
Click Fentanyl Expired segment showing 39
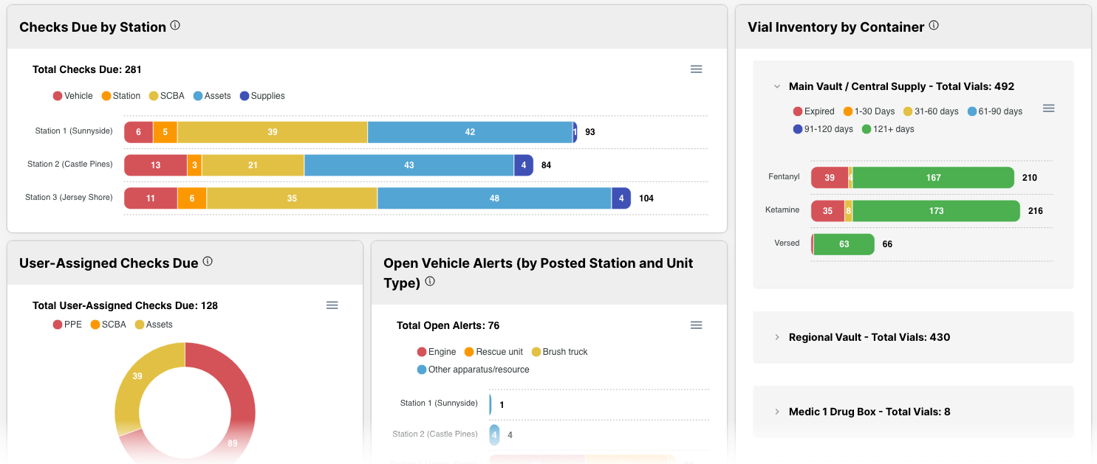click(x=830, y=178)
